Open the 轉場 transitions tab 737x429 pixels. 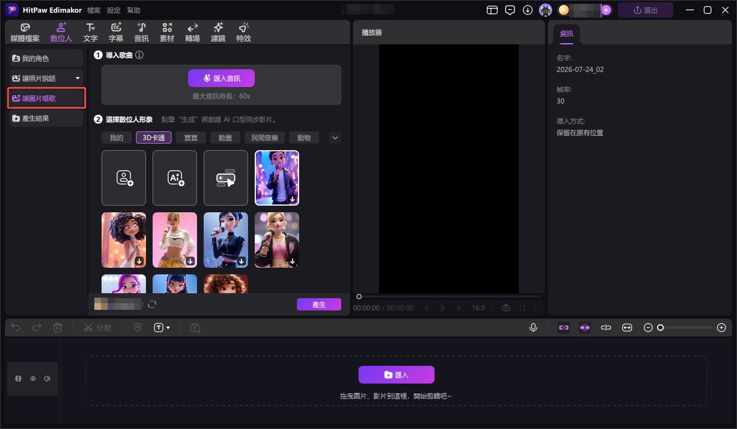(x=193, y=33)
